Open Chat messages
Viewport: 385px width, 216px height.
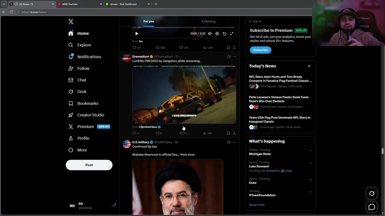[78, 80]
